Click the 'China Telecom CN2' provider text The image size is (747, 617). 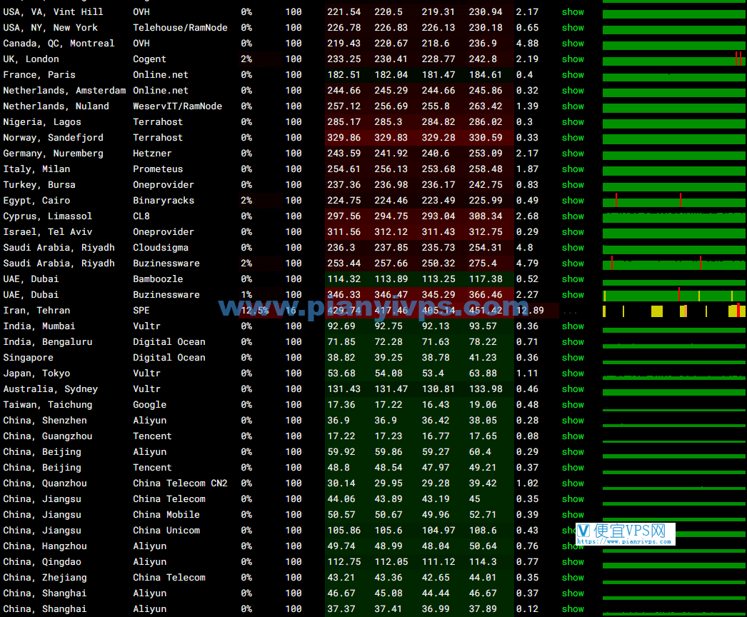[x=180, y=483]
